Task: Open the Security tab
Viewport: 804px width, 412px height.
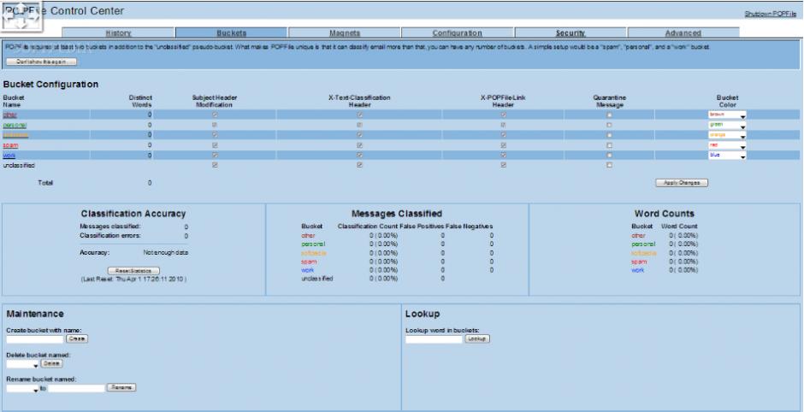Action: click(570, 32)
